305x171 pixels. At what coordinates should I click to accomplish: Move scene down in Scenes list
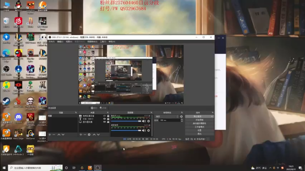[x=63, y=135]
